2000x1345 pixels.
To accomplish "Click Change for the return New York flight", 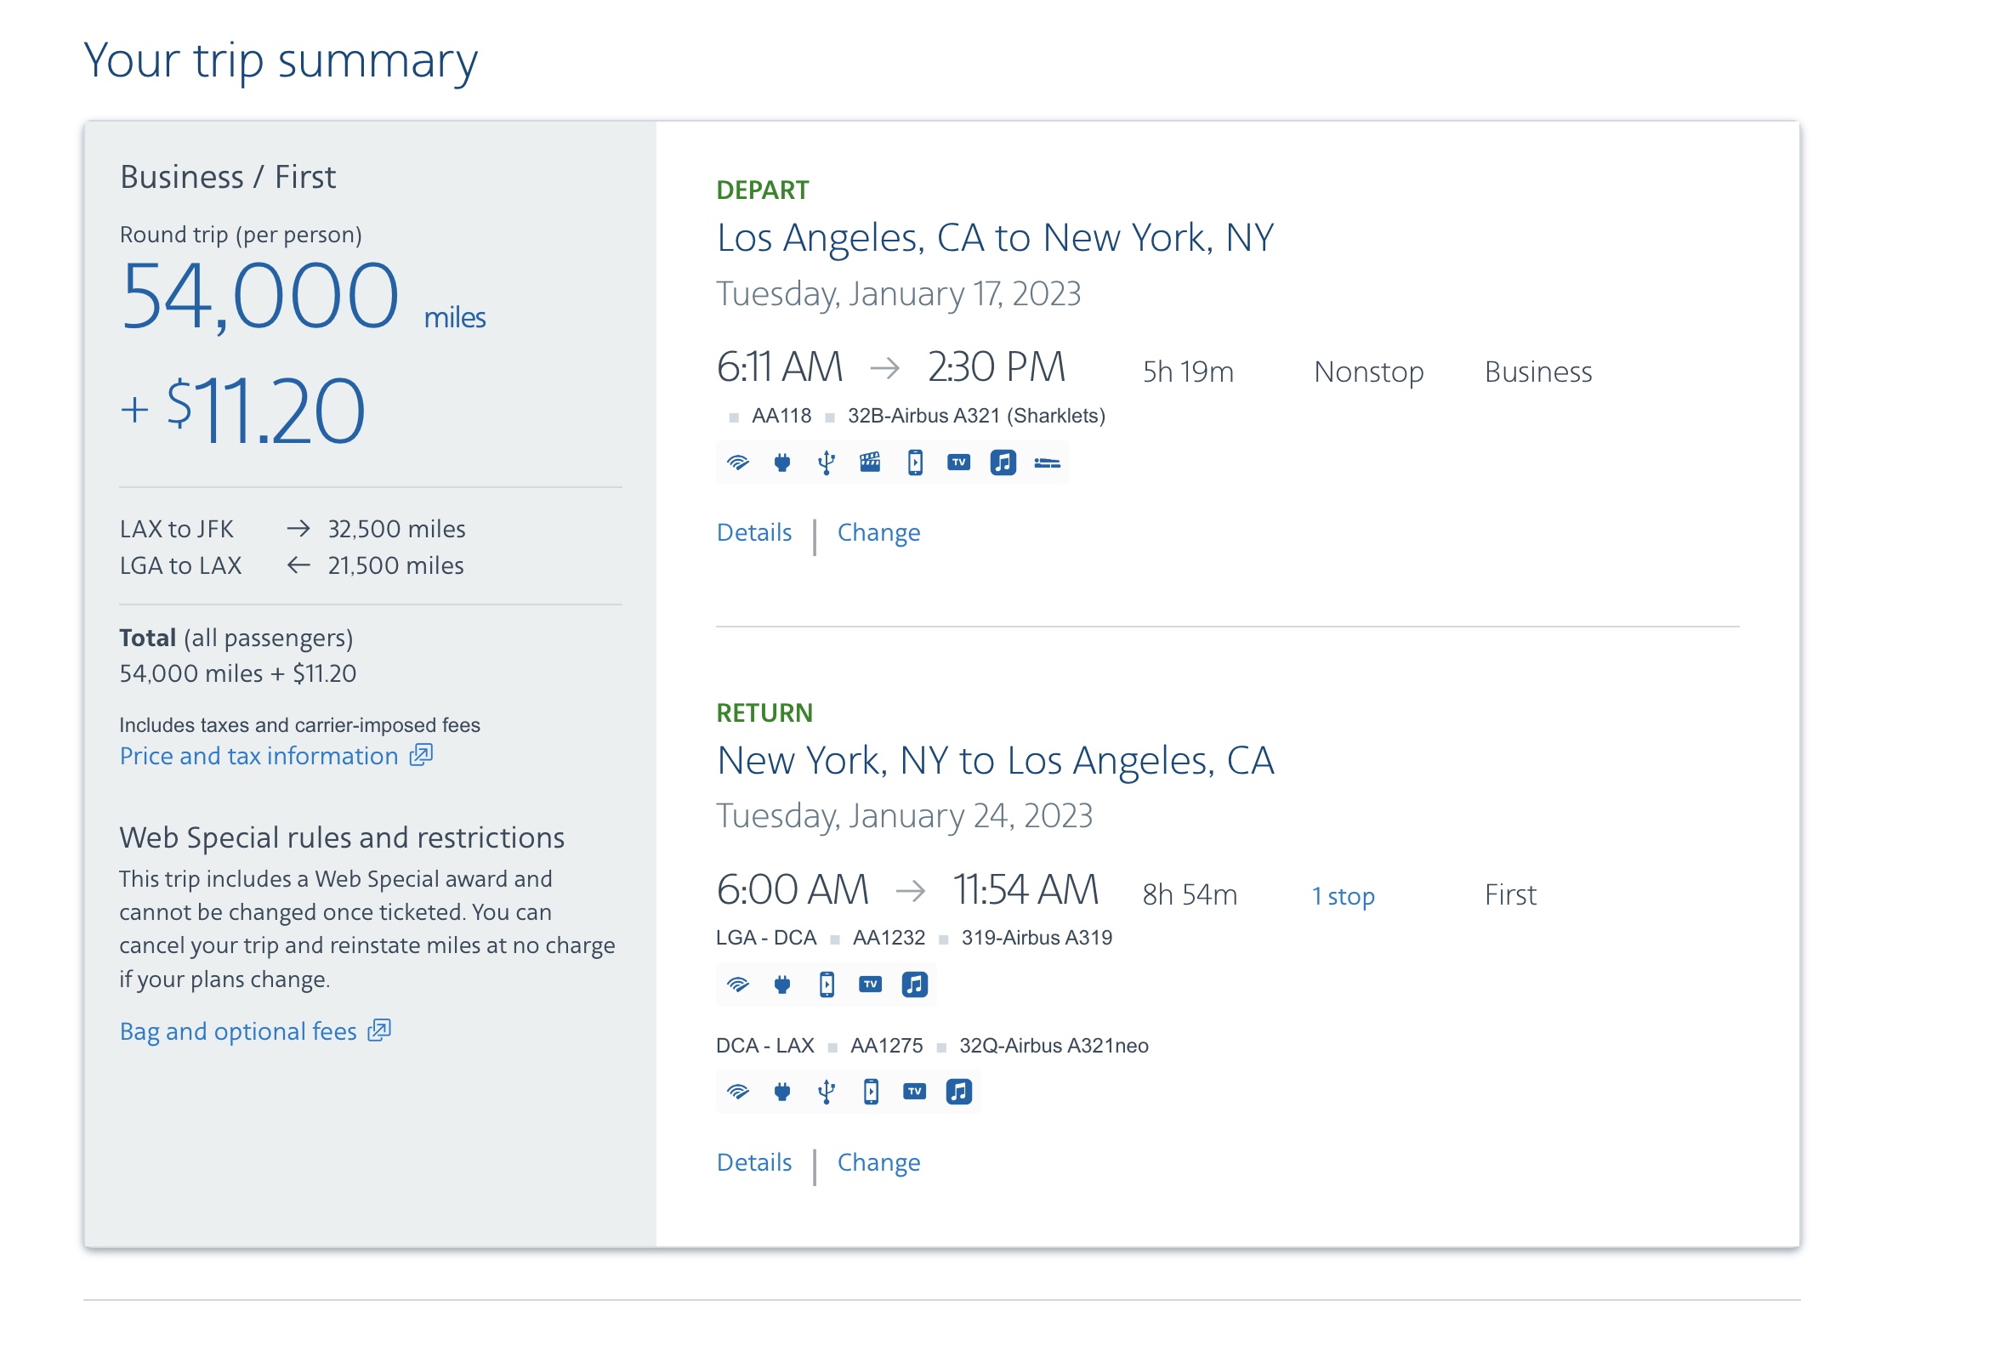I will click(878, 1162).
